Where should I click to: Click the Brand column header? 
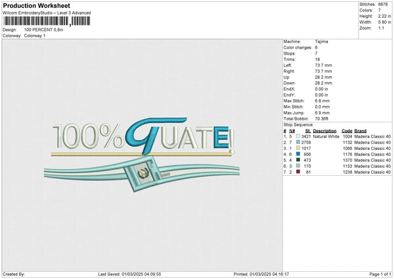pyautogui.click(x=362, y=130)
